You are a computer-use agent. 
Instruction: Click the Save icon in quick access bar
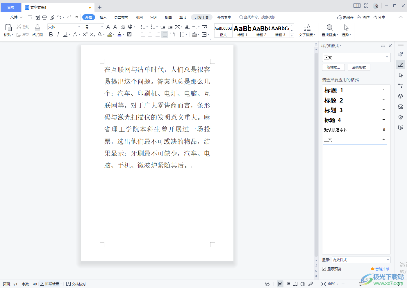click(x=30, y=17)
